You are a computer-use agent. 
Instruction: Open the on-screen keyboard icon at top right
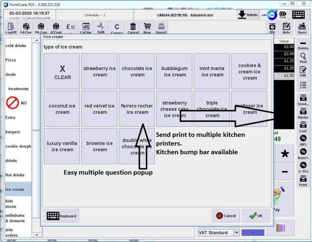299,15
